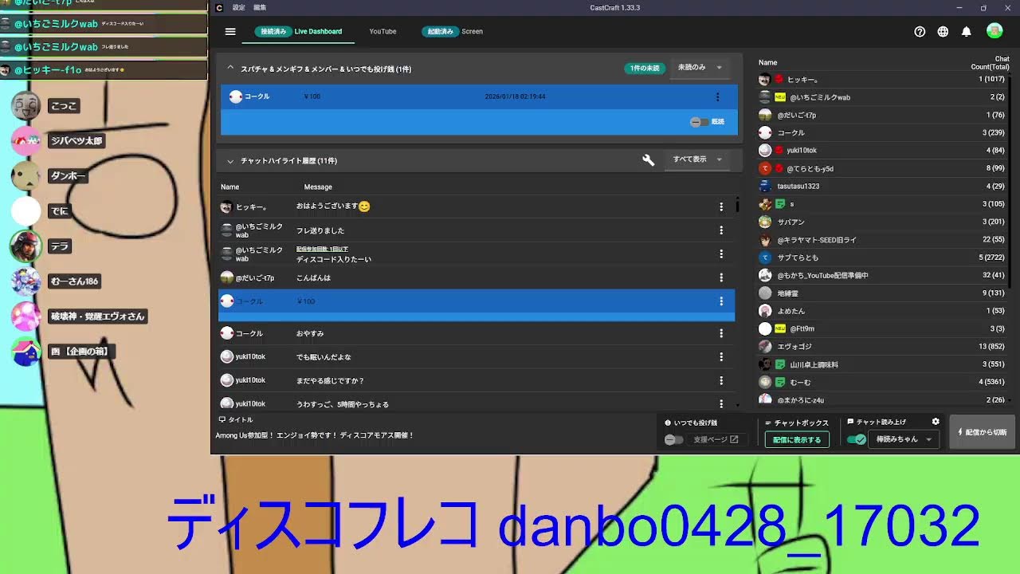The width and height of the screenshot is (1020, 574).
Task: Toggle the チャット読み上げ switch
Action: tap(857, 439)
